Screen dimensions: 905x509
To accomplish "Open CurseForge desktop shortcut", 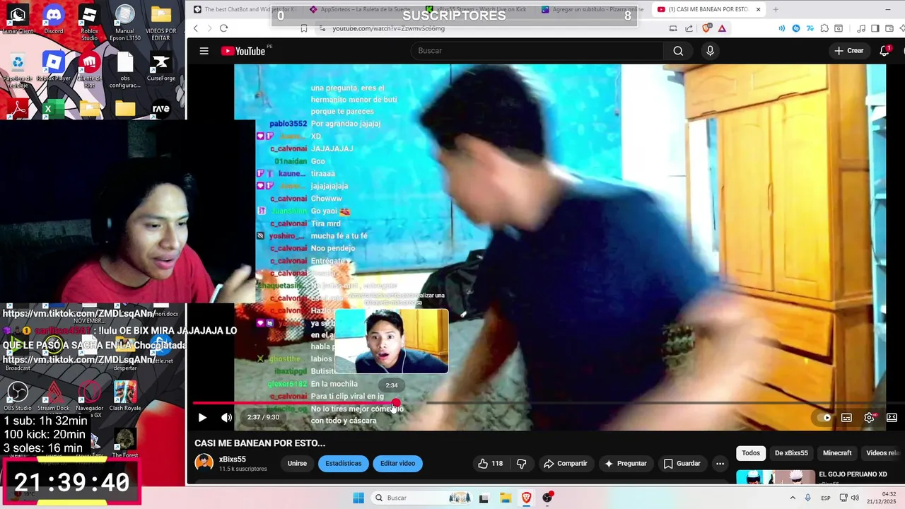I will pyautogui.click(x=160, y=67).
